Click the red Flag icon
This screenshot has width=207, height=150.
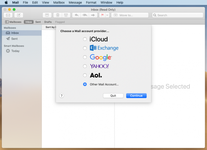[102, 15]
